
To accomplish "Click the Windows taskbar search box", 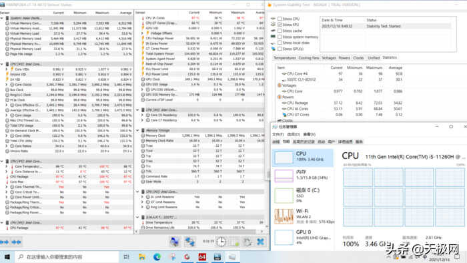I will click(67, 257).
